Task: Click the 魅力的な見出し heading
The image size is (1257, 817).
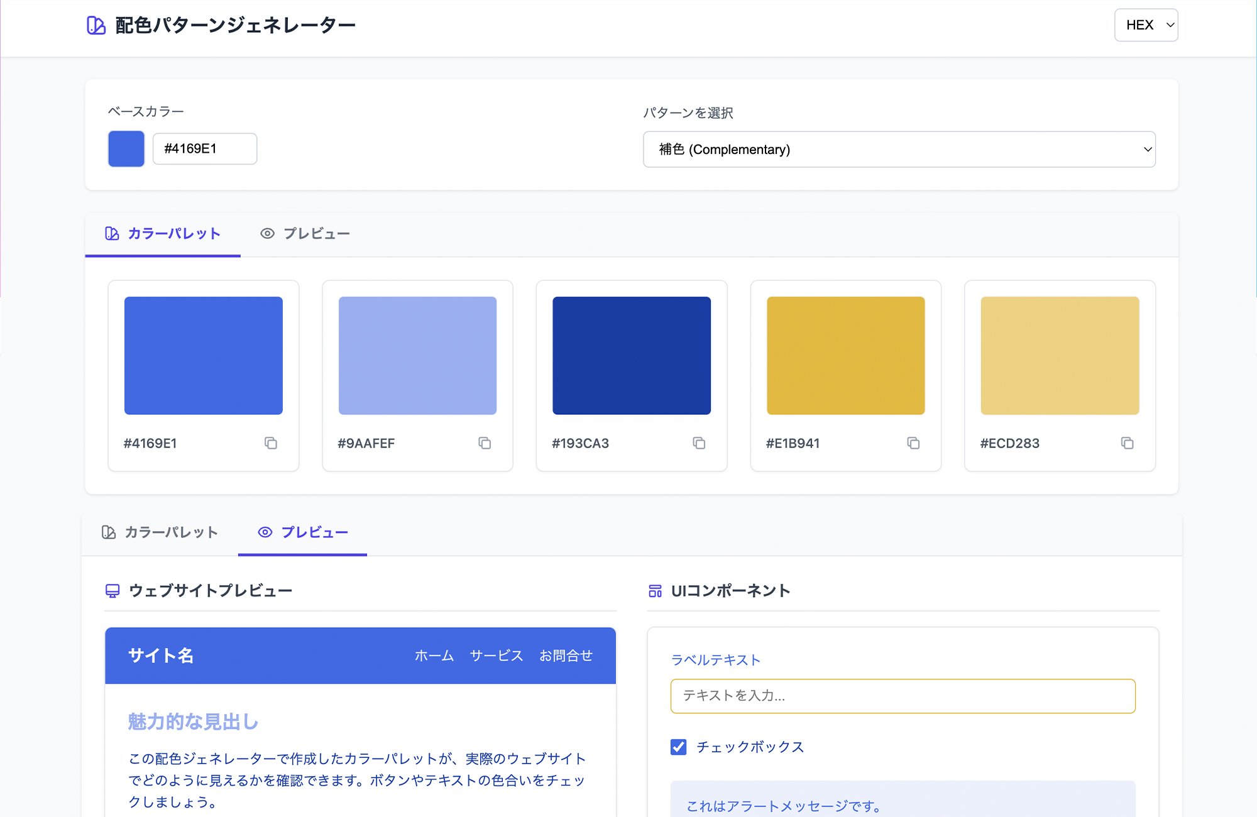Action: [193, 721]
